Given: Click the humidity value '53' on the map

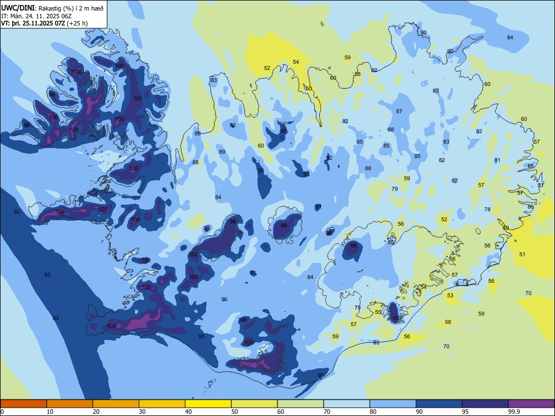Looking at the screenshot, I should click(450, 295).
